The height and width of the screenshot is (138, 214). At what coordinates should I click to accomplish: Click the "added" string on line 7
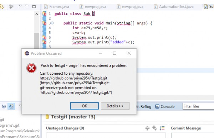pos(118,42)
